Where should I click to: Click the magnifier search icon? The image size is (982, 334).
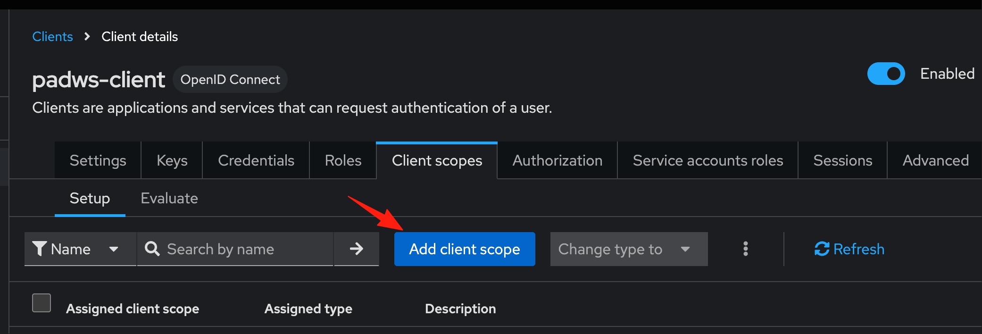152,249
